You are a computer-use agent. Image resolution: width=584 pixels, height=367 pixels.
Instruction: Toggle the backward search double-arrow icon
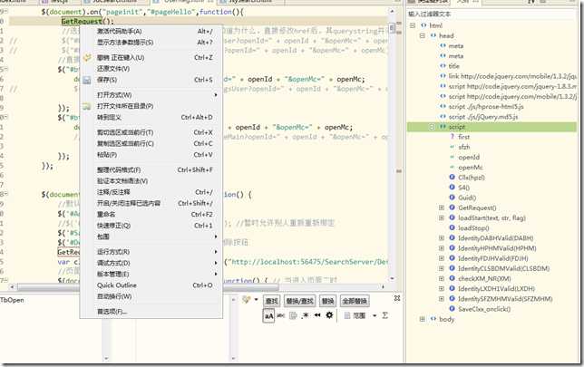click(317, 315)
